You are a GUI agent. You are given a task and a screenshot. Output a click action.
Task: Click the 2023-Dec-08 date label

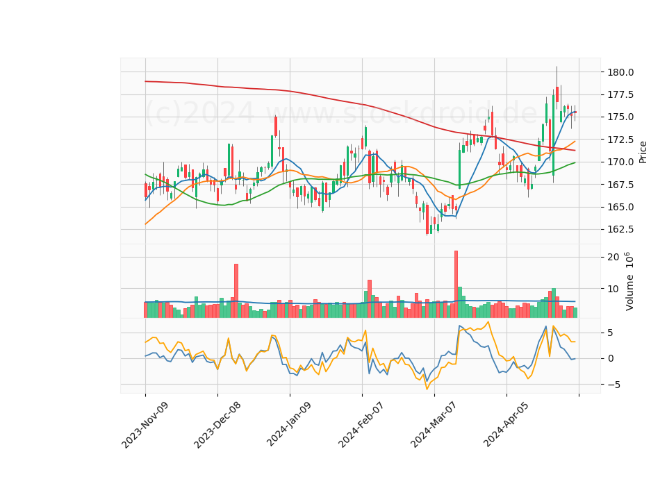tap(217, 424)
